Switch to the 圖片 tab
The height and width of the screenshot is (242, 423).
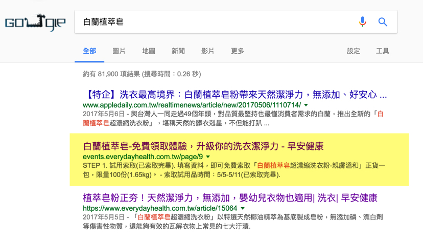(x=119, y=51)
